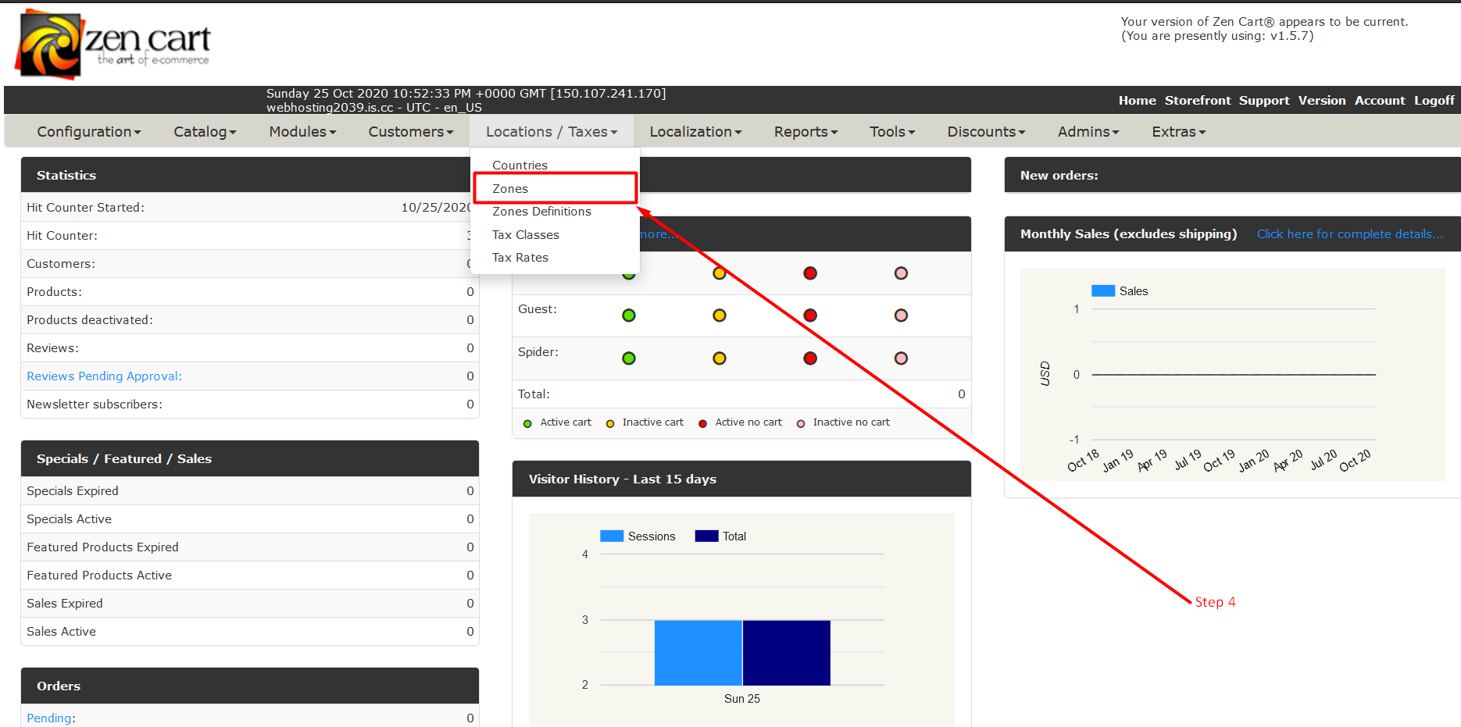Open the Reports menu

tap(806, 132)
